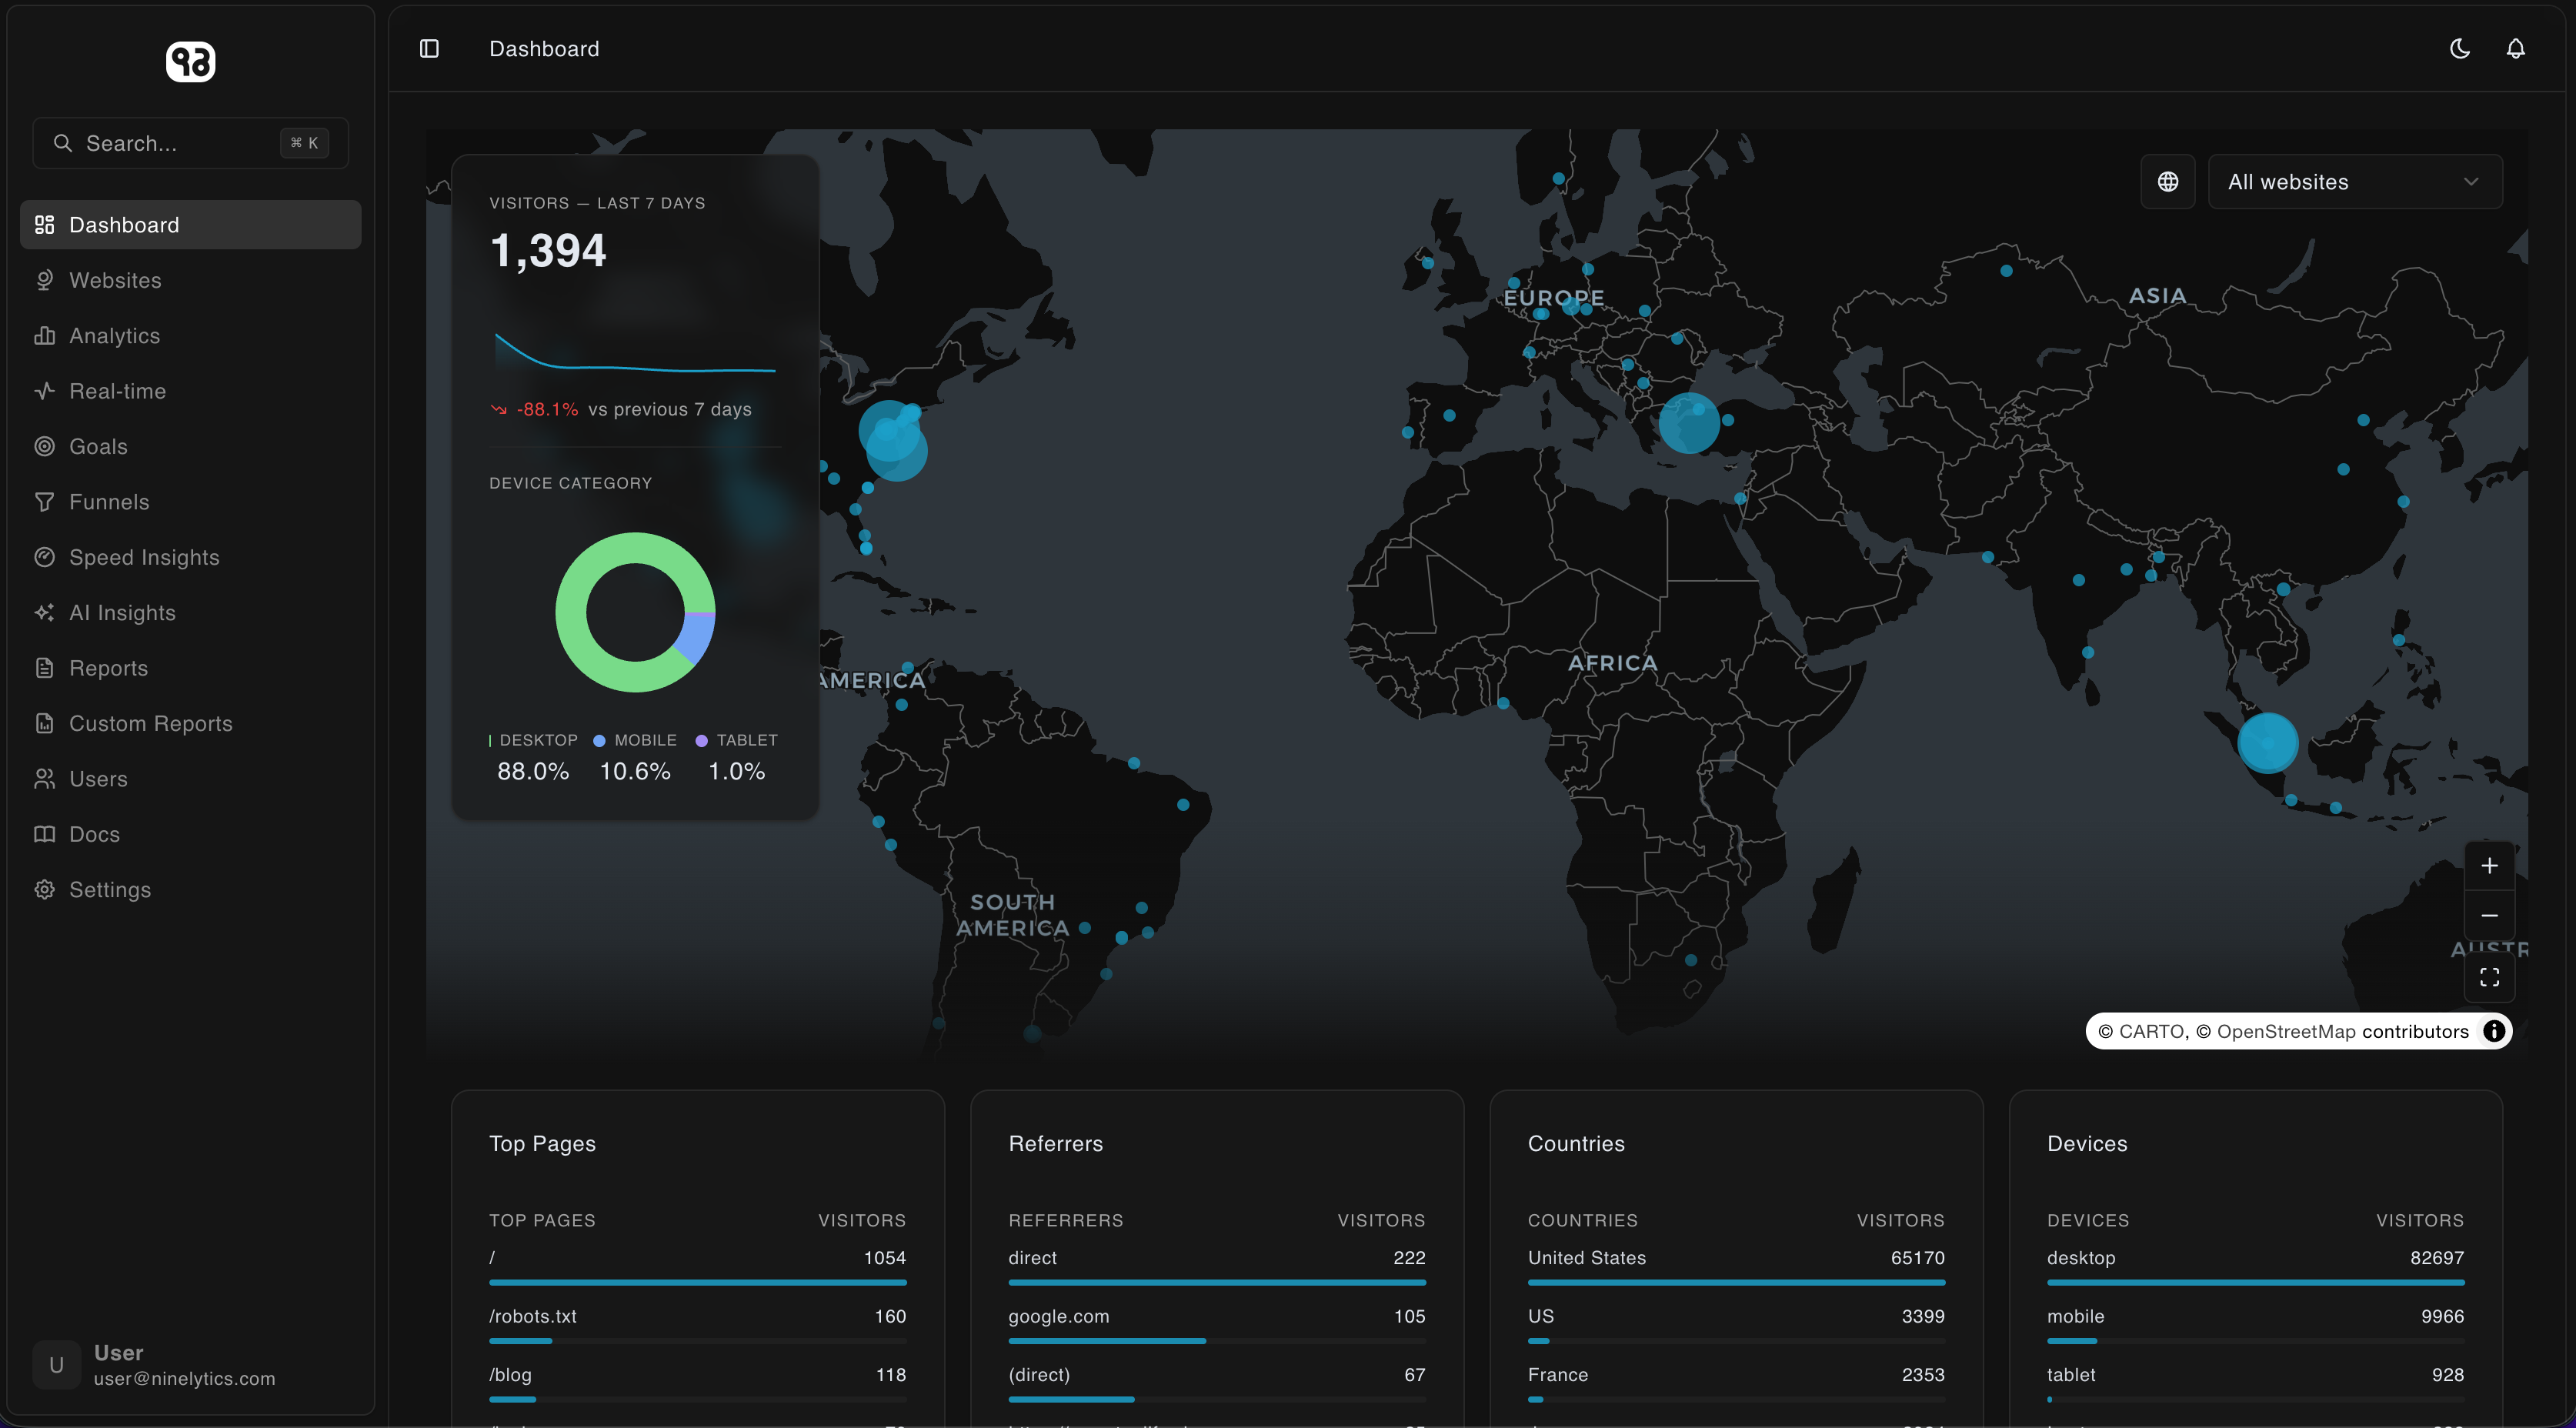2576x1428 pixels.
Task: Open the Docs page
Action: 94,834
